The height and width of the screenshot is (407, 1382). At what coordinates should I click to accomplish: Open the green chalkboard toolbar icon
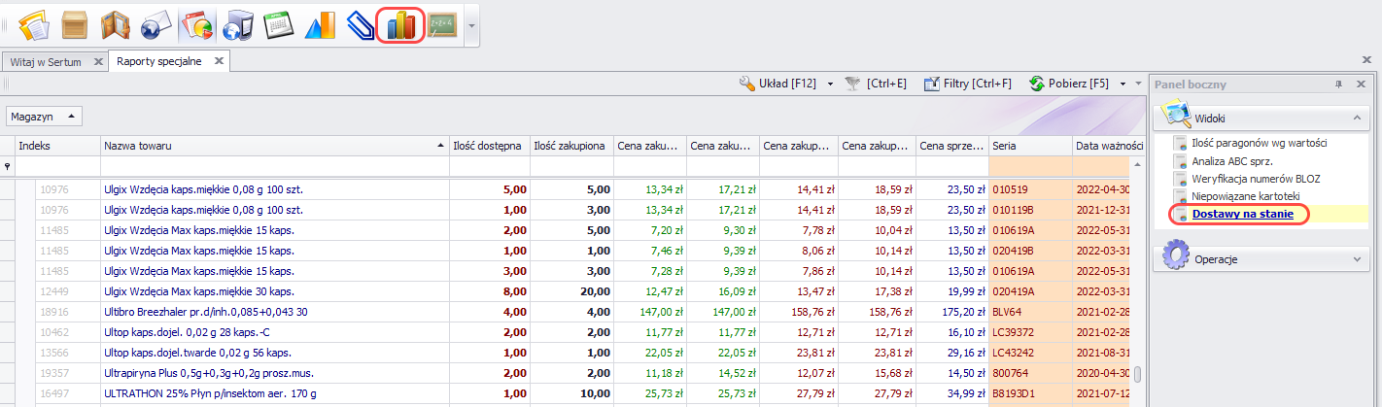pyautogui.click(x=443, y=25)
